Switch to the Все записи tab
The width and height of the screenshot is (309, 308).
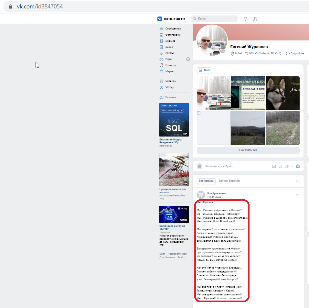(x=206, y=181)
